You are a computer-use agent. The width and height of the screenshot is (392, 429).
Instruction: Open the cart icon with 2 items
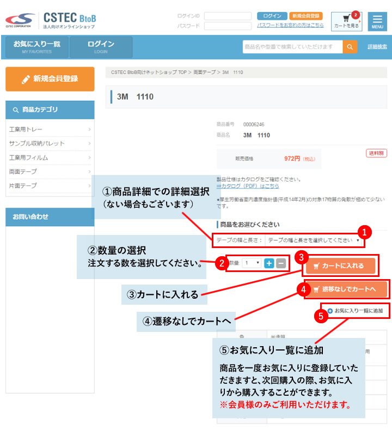point(347,21)
